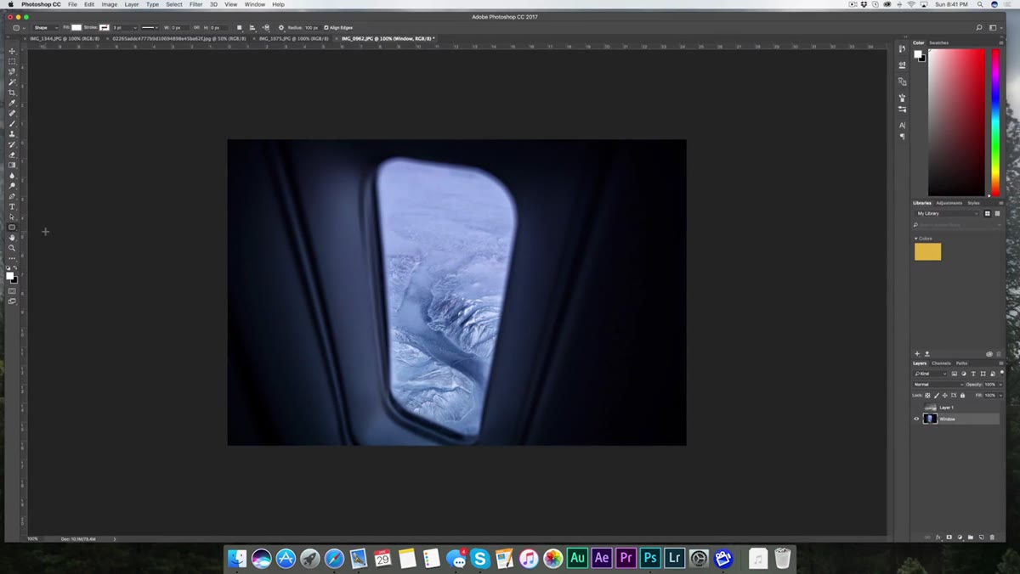
Task: Open the Fill value dropdown arrow
Action: point(1000,396)
